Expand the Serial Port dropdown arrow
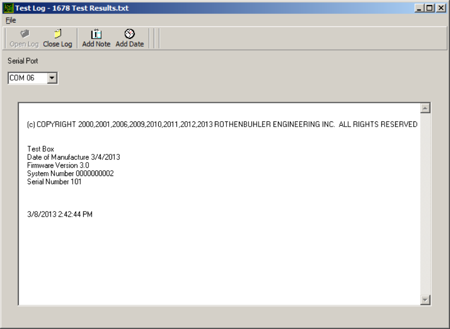Image resolution: width=450 pixels, height=329 pixels. (x=52, y=78)
